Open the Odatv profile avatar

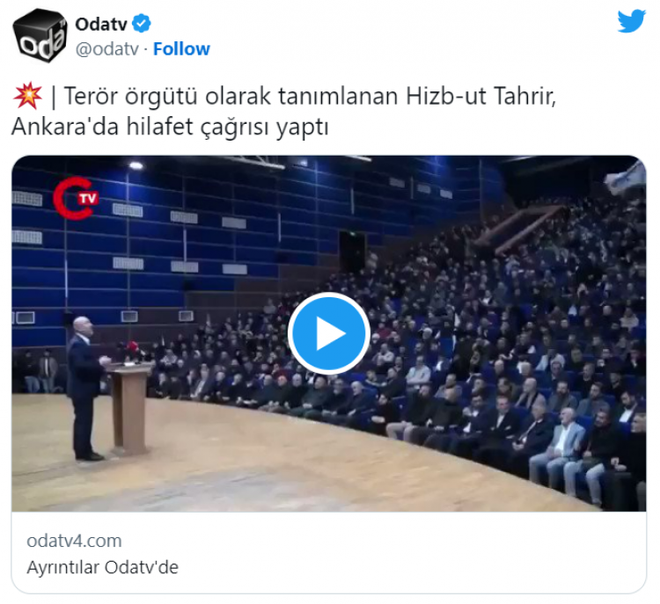coord(40,36)
